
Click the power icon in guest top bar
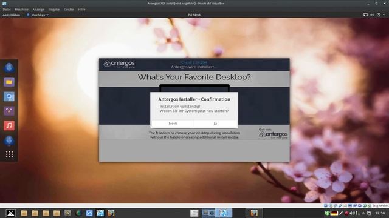click(x=378, y=15)
